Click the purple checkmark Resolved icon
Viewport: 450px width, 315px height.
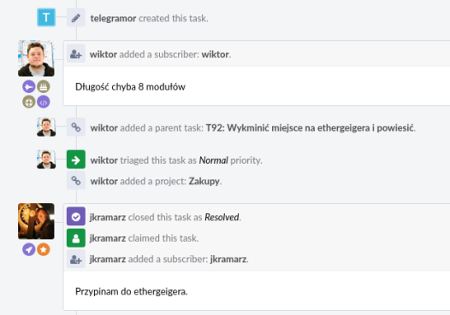(76, 217)
